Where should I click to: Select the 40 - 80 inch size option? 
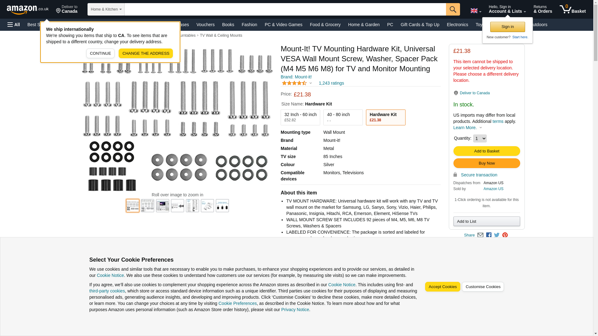point(343,117)
